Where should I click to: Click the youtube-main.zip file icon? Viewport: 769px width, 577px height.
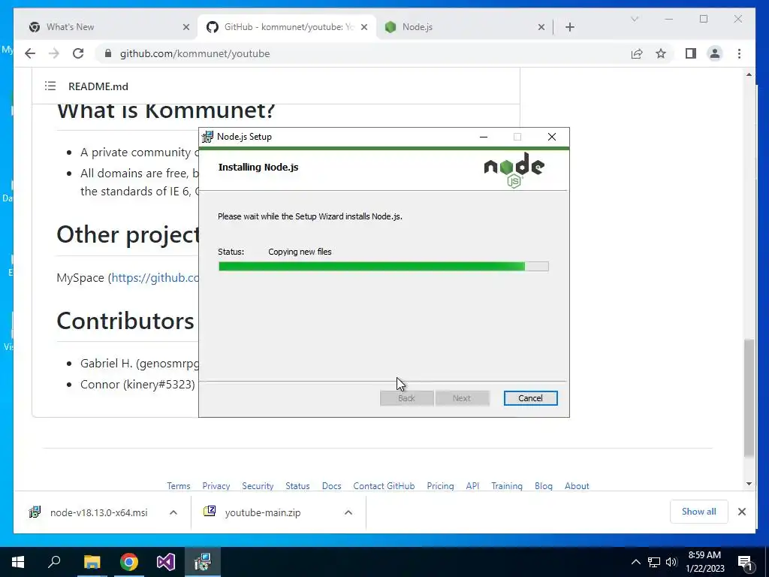point(210,511)
